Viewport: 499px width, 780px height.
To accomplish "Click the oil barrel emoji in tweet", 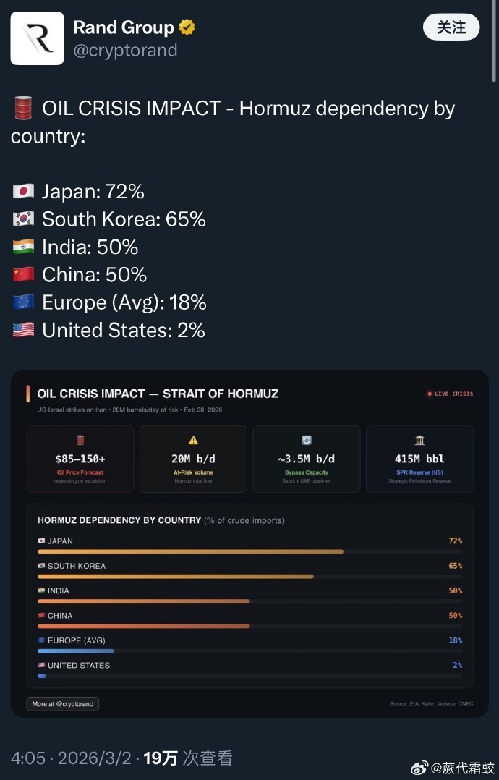I will coord(23,109).
